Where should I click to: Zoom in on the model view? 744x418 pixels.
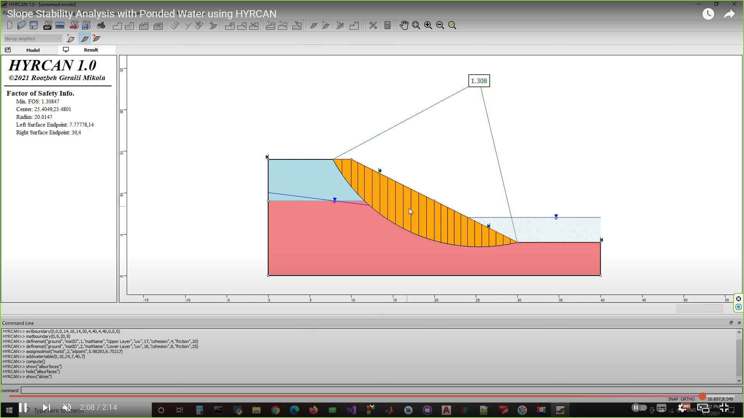point(428,26)
